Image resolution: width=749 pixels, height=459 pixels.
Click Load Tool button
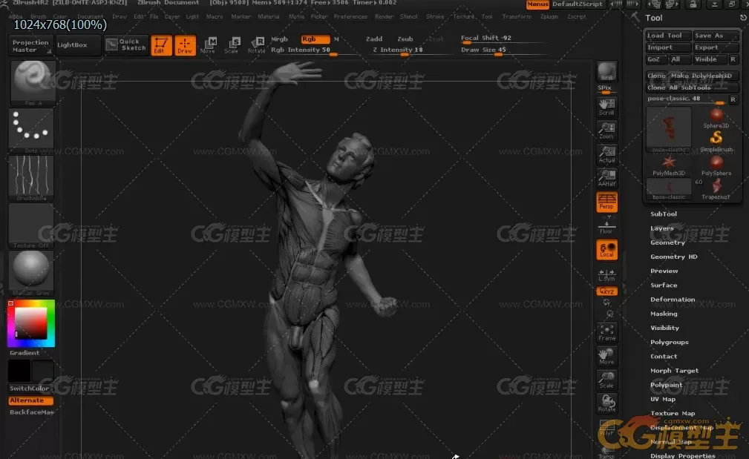[x=667, y=36]
